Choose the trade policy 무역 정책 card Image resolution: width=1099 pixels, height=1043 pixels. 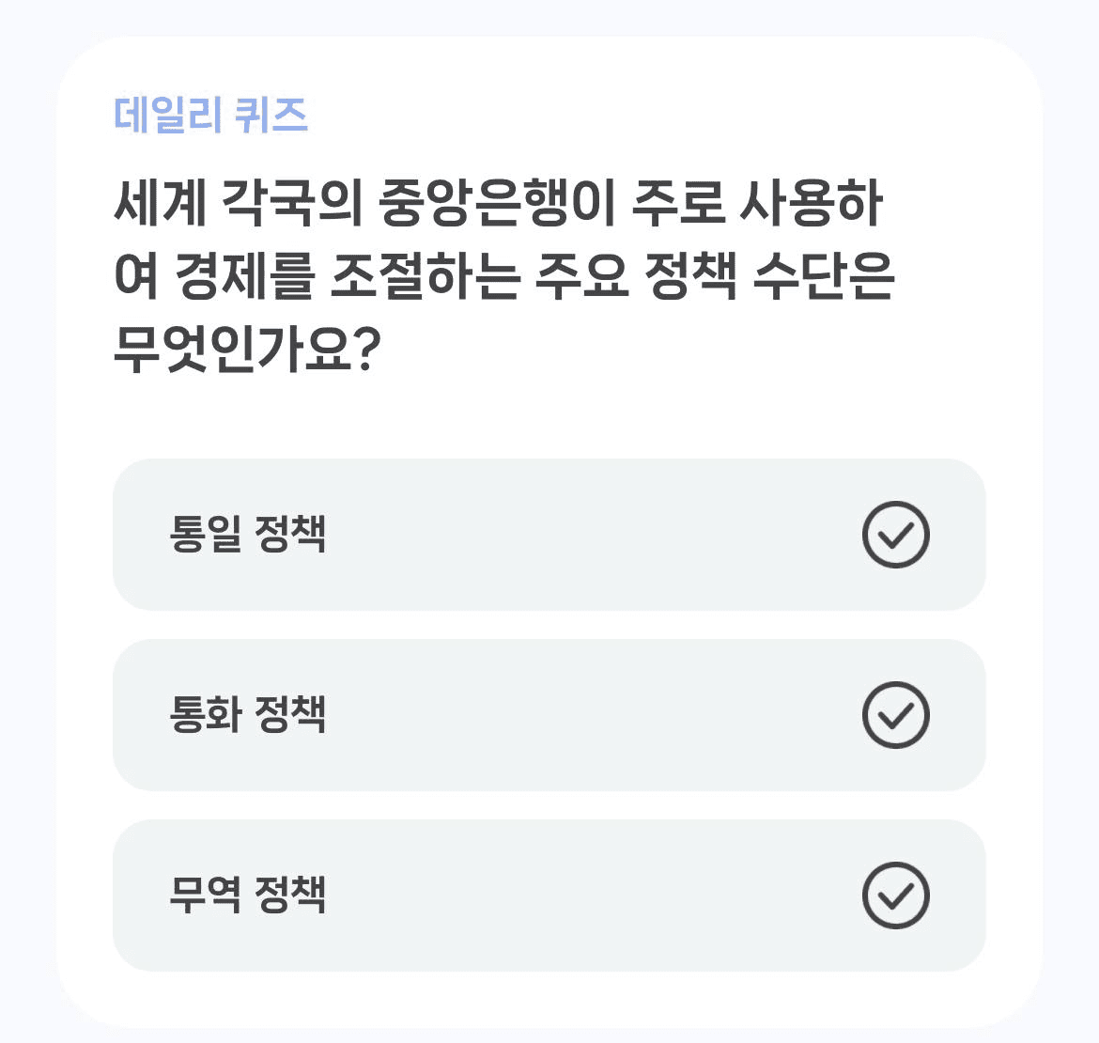(x=549, y=895)
